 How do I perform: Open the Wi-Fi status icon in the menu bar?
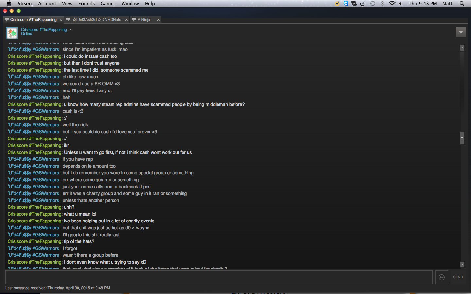(x=392, y=4)
